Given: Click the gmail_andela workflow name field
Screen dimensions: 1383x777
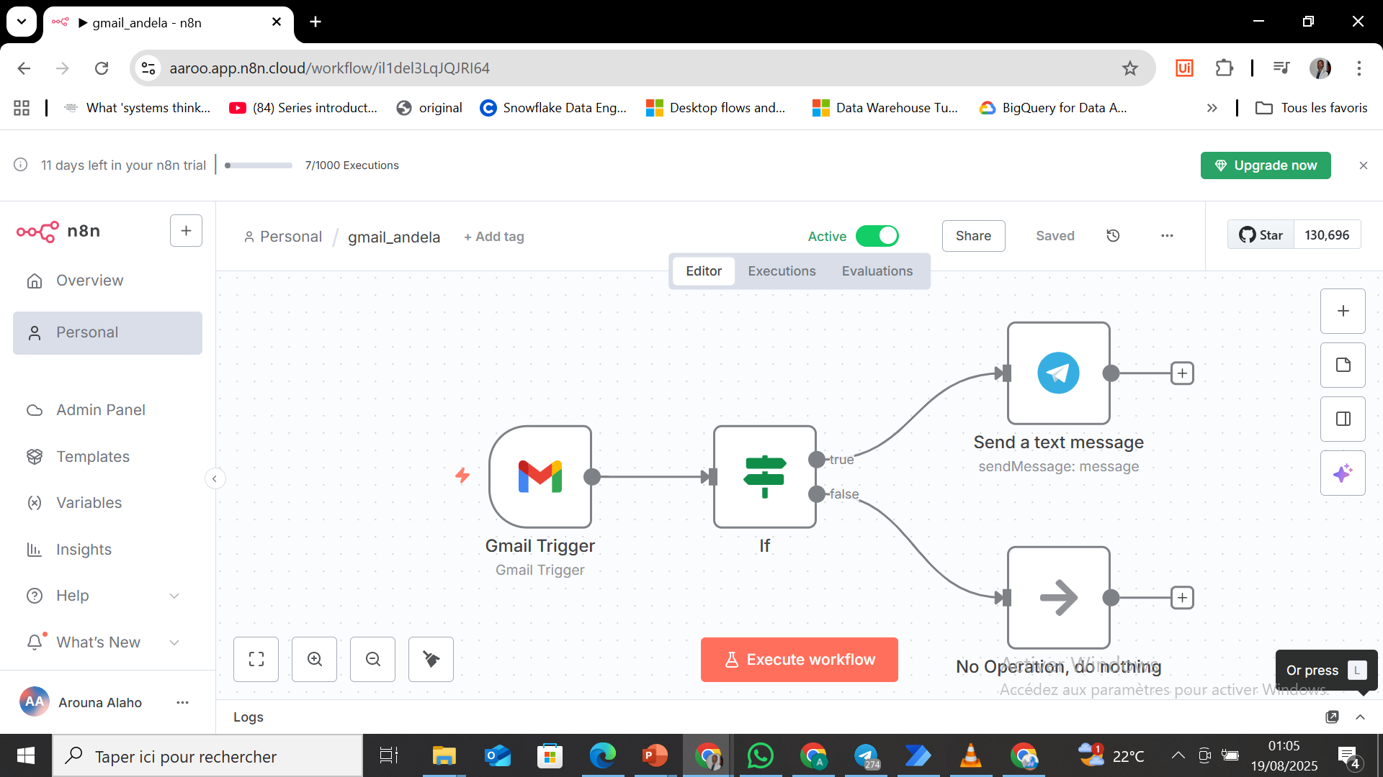Looking at the screenshot, I should 394,237.
